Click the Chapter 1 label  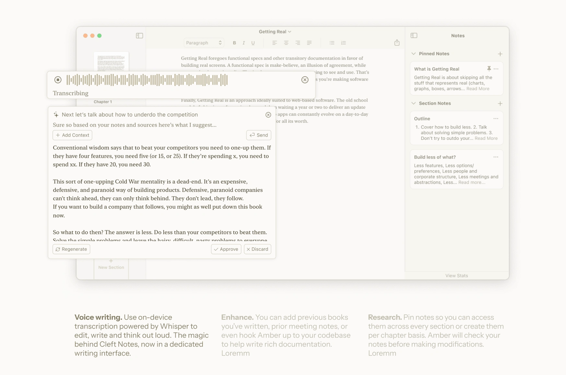pyautogui.click(x=103, y=102)
